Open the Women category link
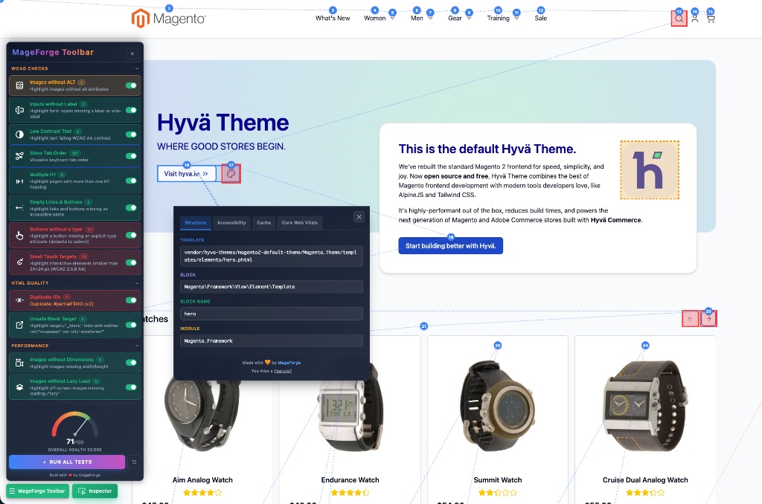 tap(375, 18)
